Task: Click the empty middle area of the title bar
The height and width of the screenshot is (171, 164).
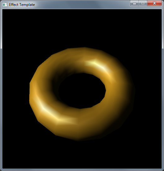Action: (82, 5)
